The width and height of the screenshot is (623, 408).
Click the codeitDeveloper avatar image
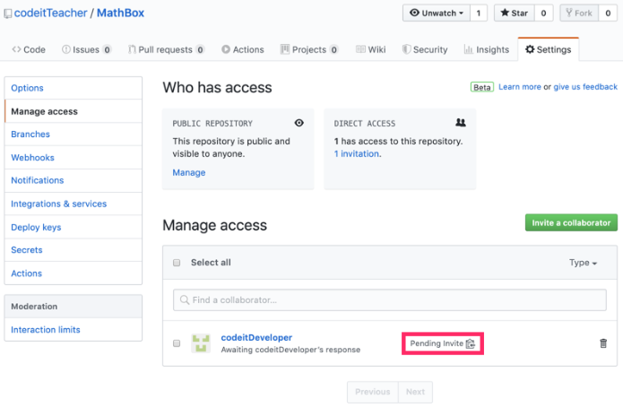[201, 343]
